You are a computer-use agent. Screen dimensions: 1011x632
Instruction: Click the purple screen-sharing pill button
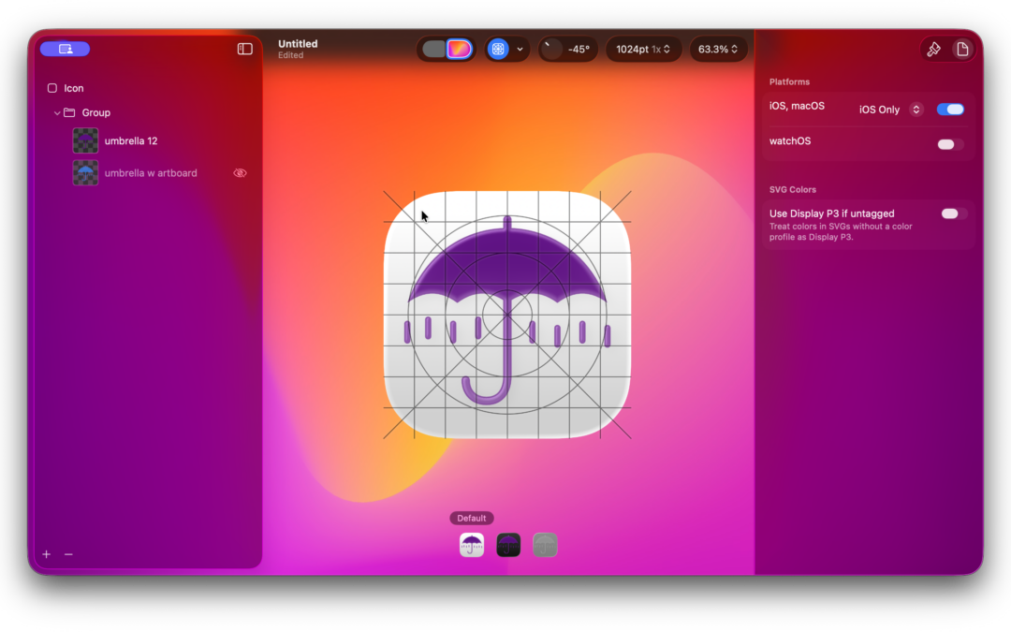tap(66, 49)
